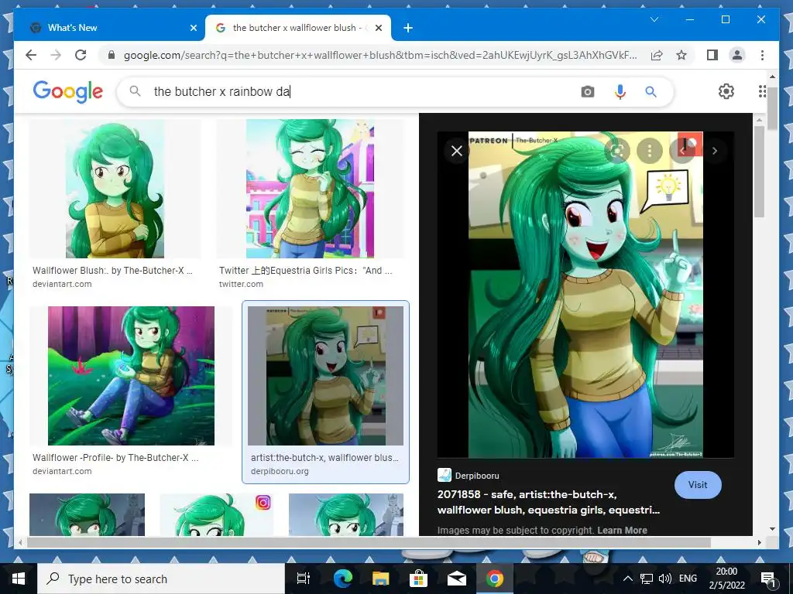
Task: Show the next preview image
Action: point(715,151)
